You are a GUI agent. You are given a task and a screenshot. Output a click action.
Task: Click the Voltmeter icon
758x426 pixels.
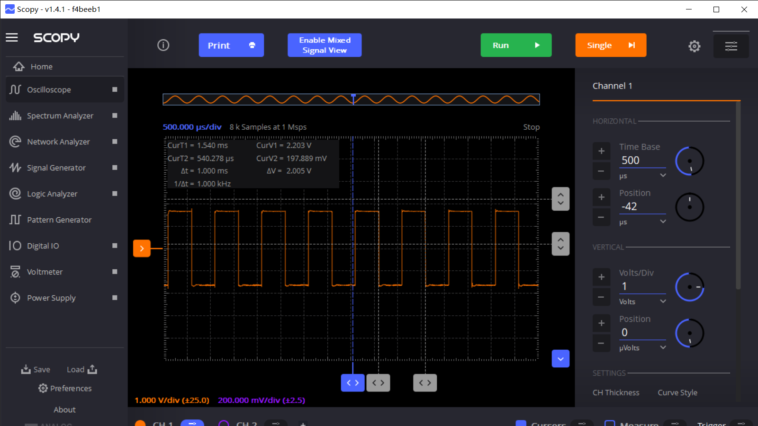coord(15,272)
